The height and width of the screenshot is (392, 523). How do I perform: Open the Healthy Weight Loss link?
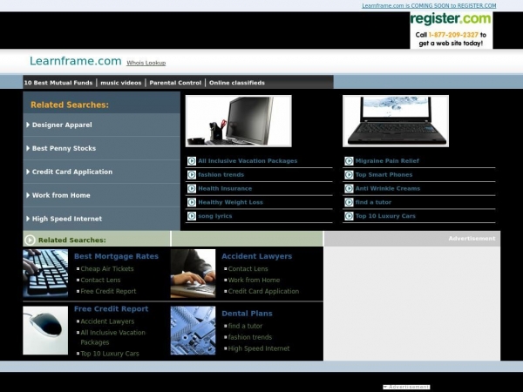coord(230,202)
